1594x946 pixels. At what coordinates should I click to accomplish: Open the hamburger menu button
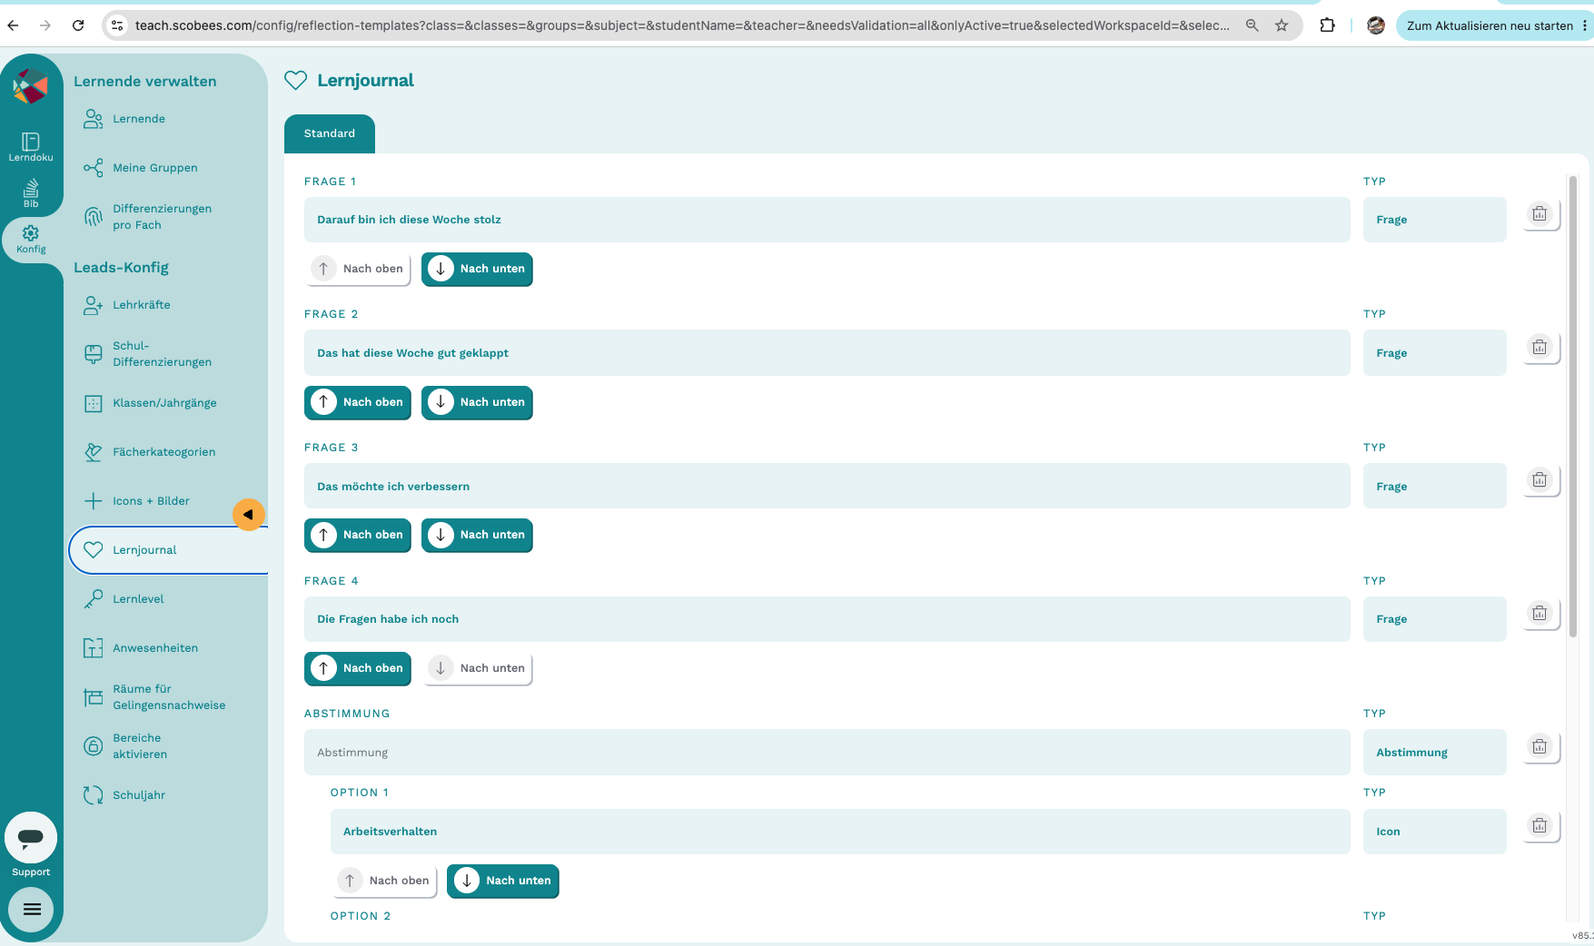click(x=31, y=909)
